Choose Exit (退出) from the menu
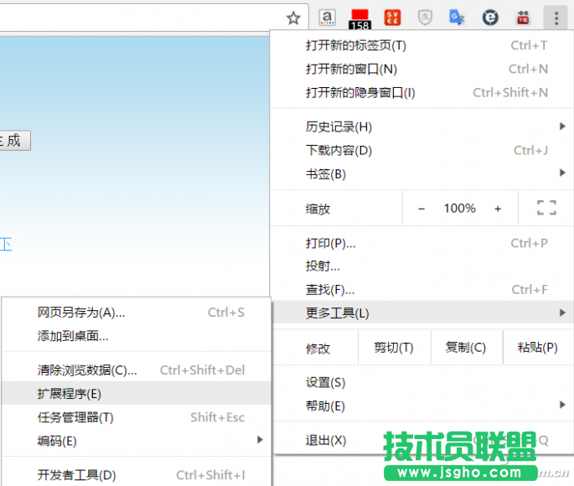Viewport: 574px width, 486px height. point(421,440)
